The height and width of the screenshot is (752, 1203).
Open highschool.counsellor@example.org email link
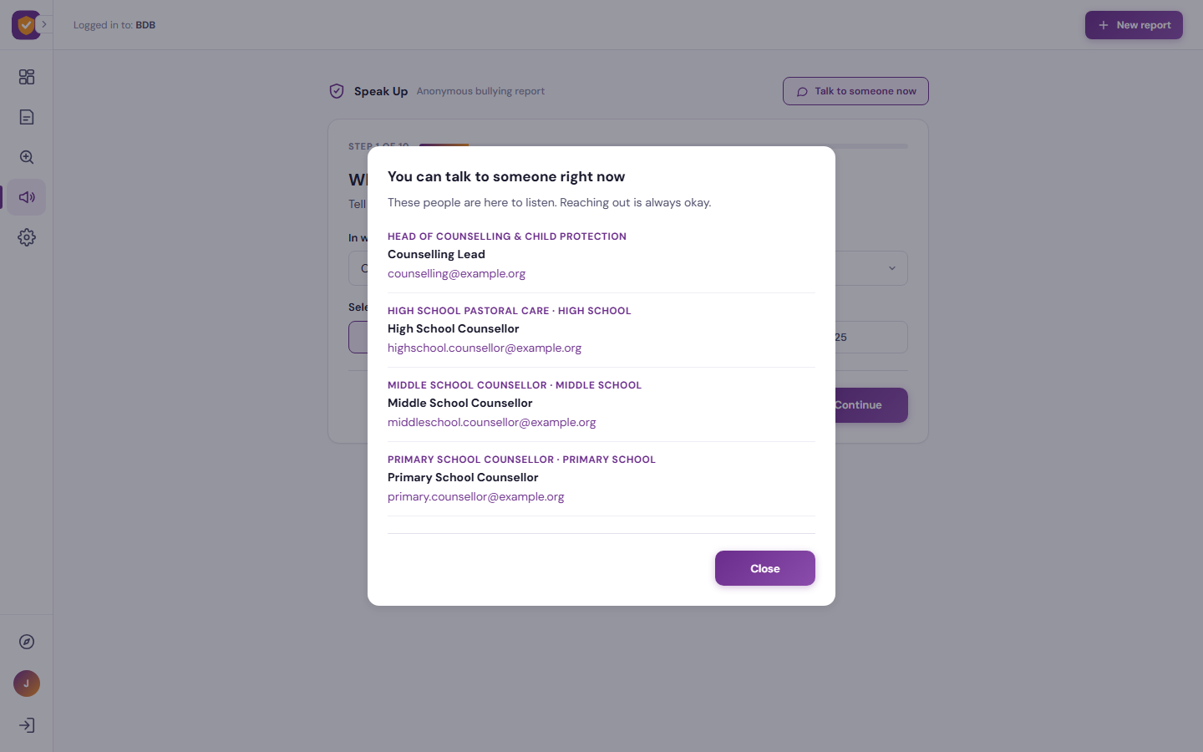485,348
